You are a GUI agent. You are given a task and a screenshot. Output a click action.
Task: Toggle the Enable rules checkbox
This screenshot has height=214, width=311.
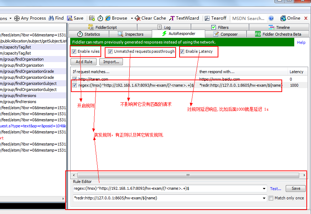74,52
